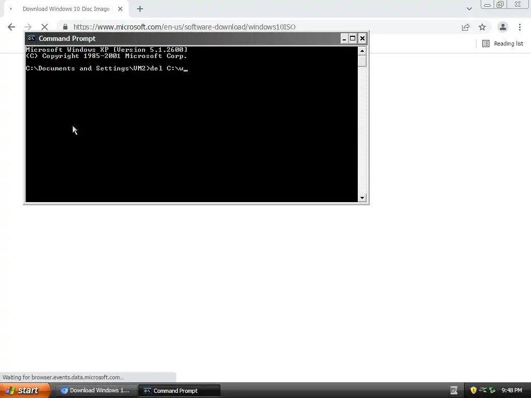
Task: Minimize the Chrome window
Action: coord(487,5)
